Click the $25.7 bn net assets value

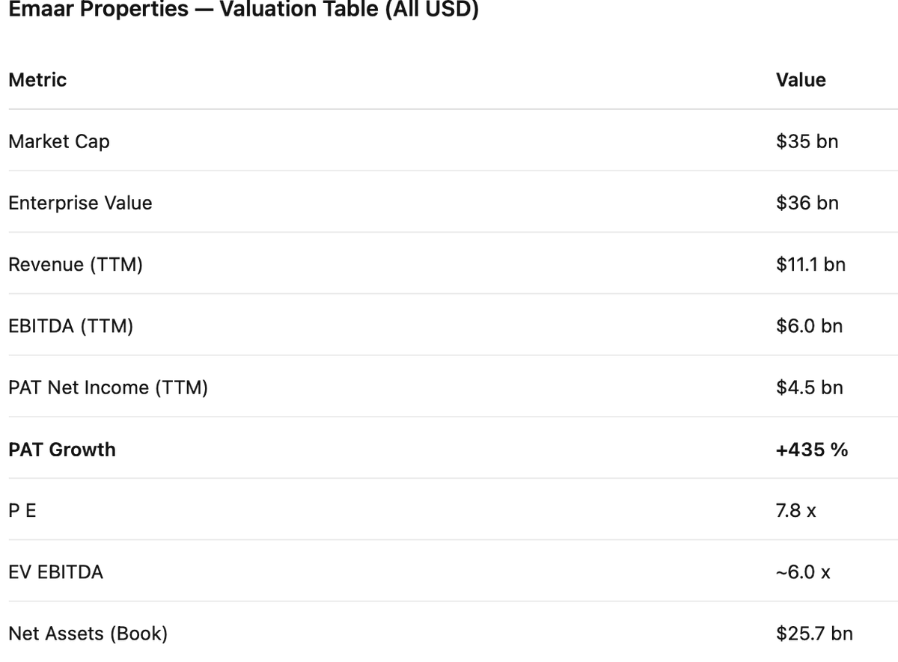point(814,634)
